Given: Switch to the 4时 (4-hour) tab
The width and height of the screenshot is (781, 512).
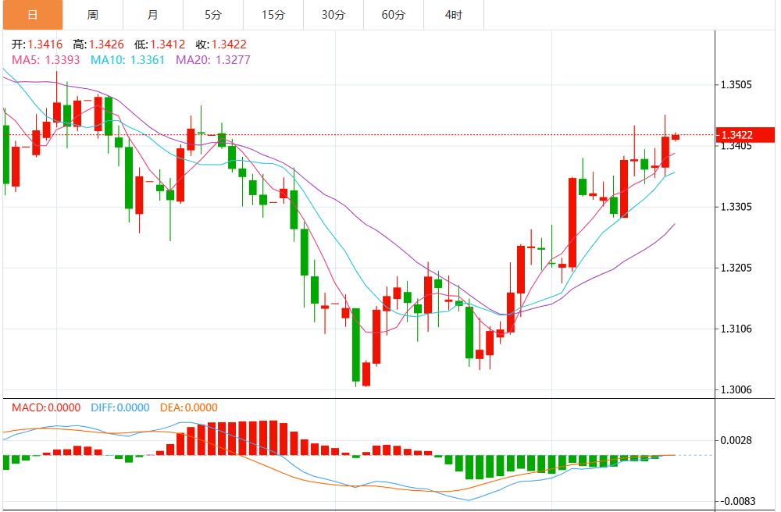Looking at the screenshot, I should [x=453, y=15].
